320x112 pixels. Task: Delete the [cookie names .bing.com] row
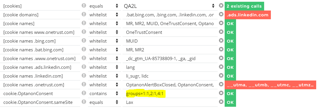point(221,41)
